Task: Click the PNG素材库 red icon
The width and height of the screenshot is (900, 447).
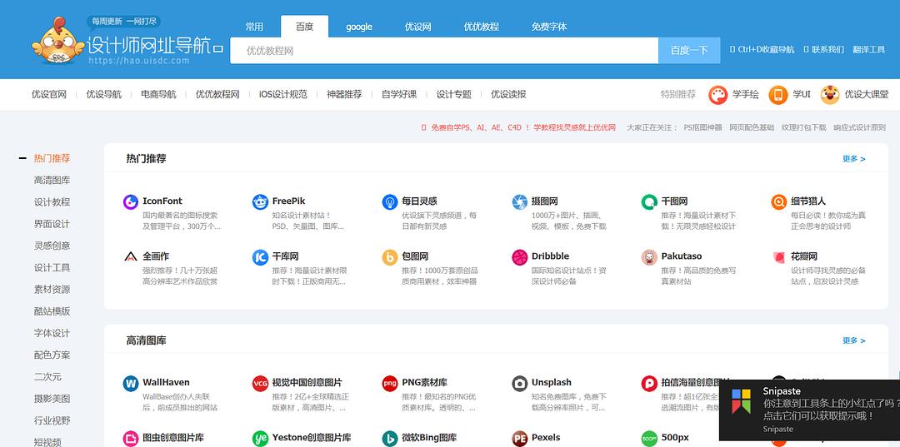Action: [390, 384]
